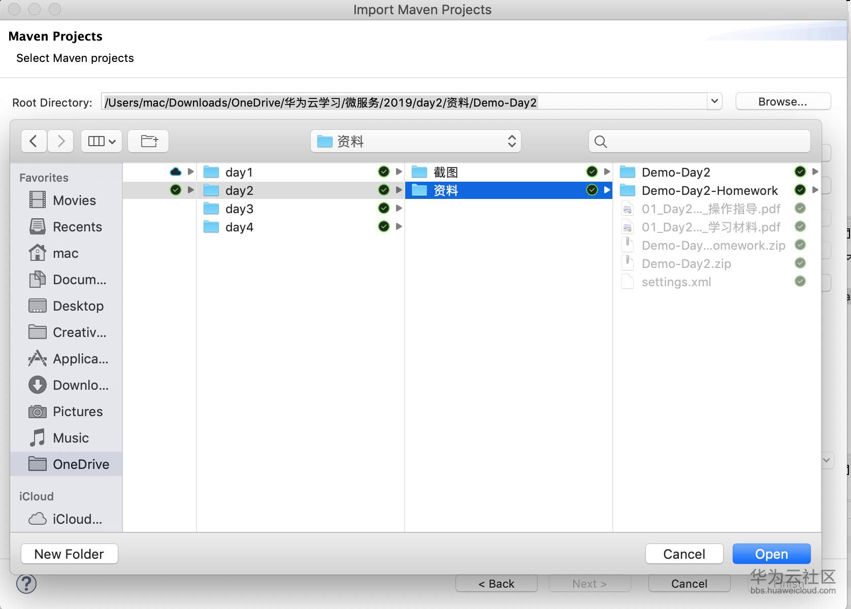The width and height of the screenshot is (851, 609).
Task: Click the 01_Day2 操作指导.pdf file
Action: (x=717, y=209)
